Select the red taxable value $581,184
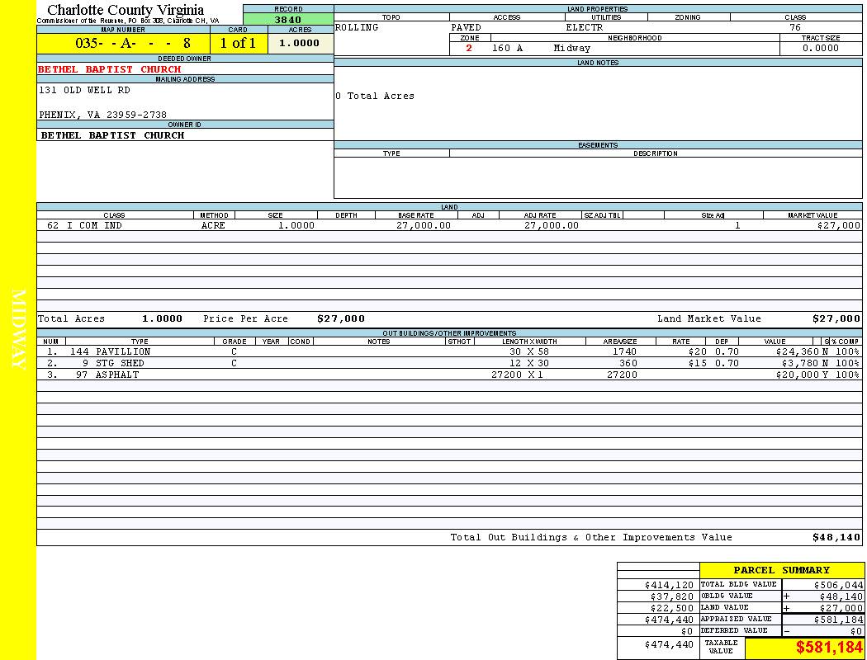Image resolution: width=867 pixels, height=660 pixels. point(829,648)
